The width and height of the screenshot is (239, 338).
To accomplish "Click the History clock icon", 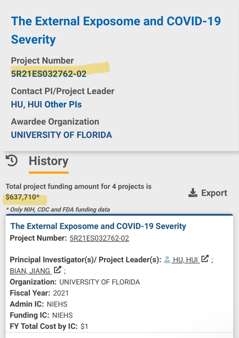I will (12, 161).
